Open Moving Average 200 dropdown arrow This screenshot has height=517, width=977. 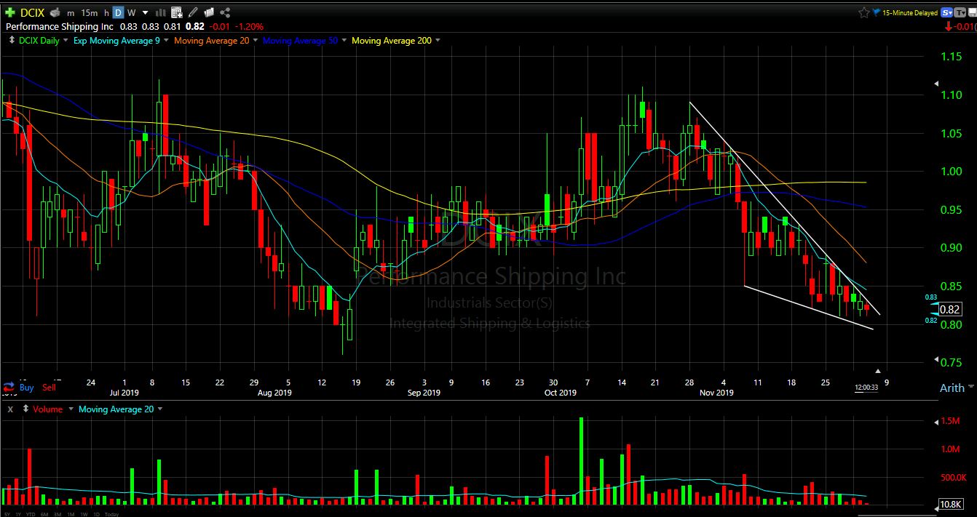438,40
